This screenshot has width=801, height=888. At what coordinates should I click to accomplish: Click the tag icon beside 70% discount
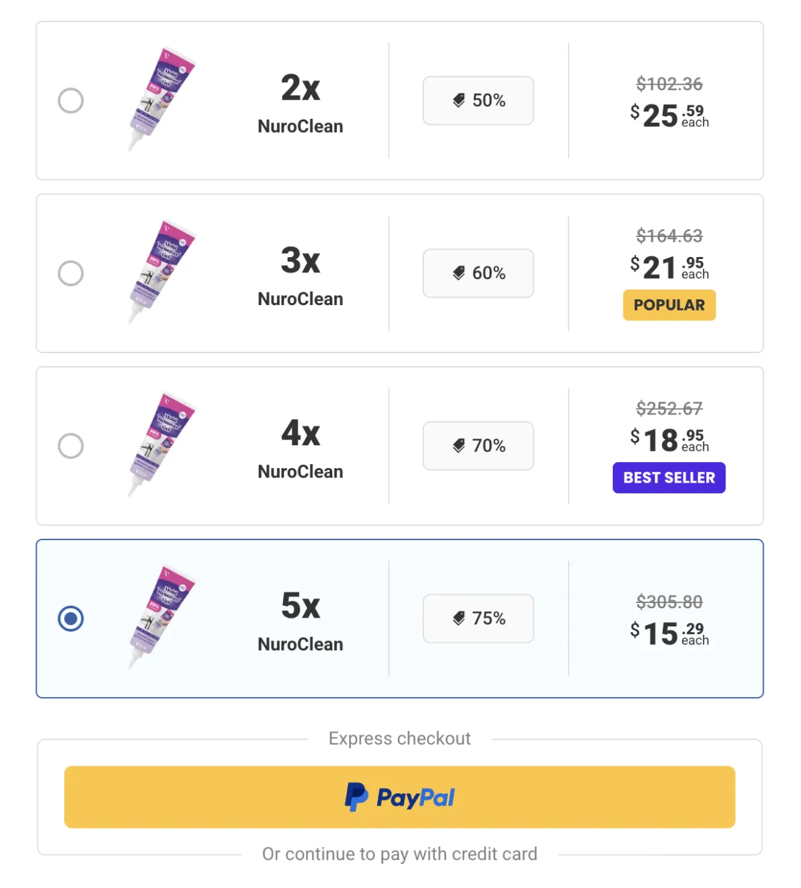pos(459,446)
